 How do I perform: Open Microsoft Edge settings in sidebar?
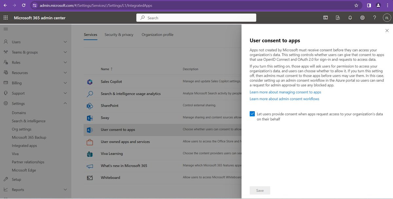(x=24, y=170)
